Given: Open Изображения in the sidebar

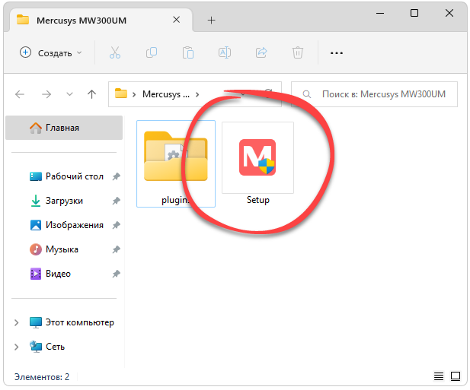Looking at the screenshot, I should 66,225.
